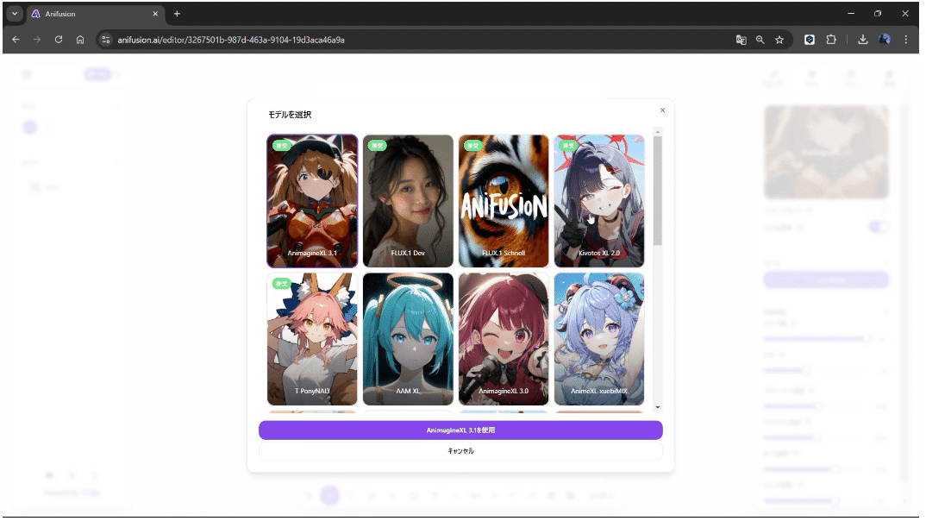
Task: Click the キャンセル cancel button
Action: point(460,451)
